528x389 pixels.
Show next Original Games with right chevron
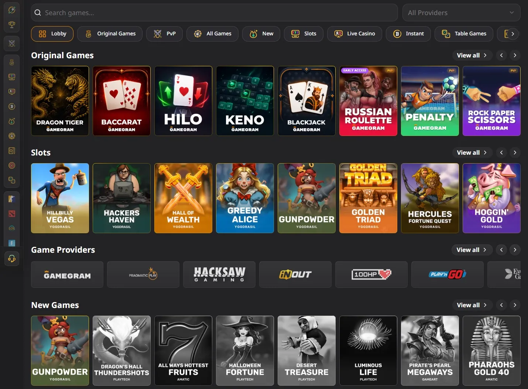pos(515,55)
